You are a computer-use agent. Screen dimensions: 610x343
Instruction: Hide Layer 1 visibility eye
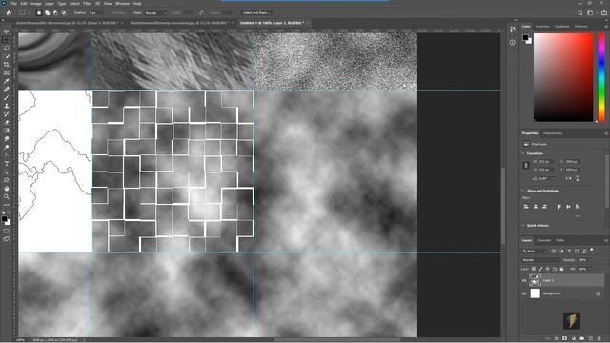pyautogui.click(x=524, y=280)
